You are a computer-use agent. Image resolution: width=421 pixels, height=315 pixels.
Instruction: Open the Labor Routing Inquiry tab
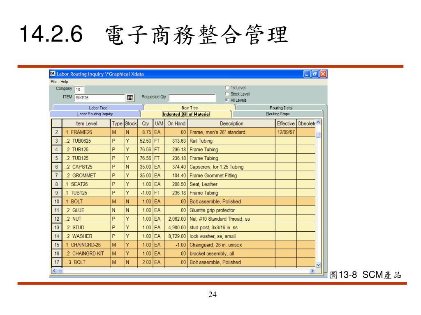click(95, 114)
